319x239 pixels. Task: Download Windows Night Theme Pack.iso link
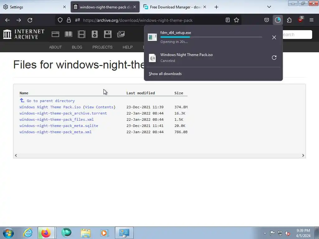pos(50,107)
